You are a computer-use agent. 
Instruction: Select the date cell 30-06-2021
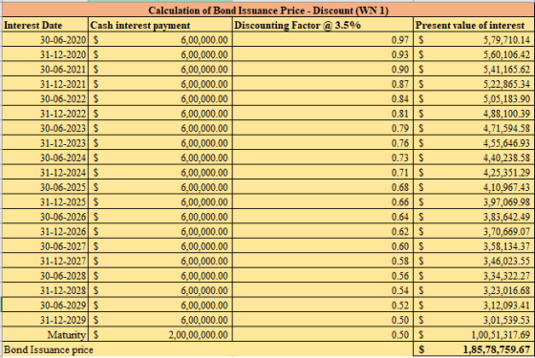[45, 69]
